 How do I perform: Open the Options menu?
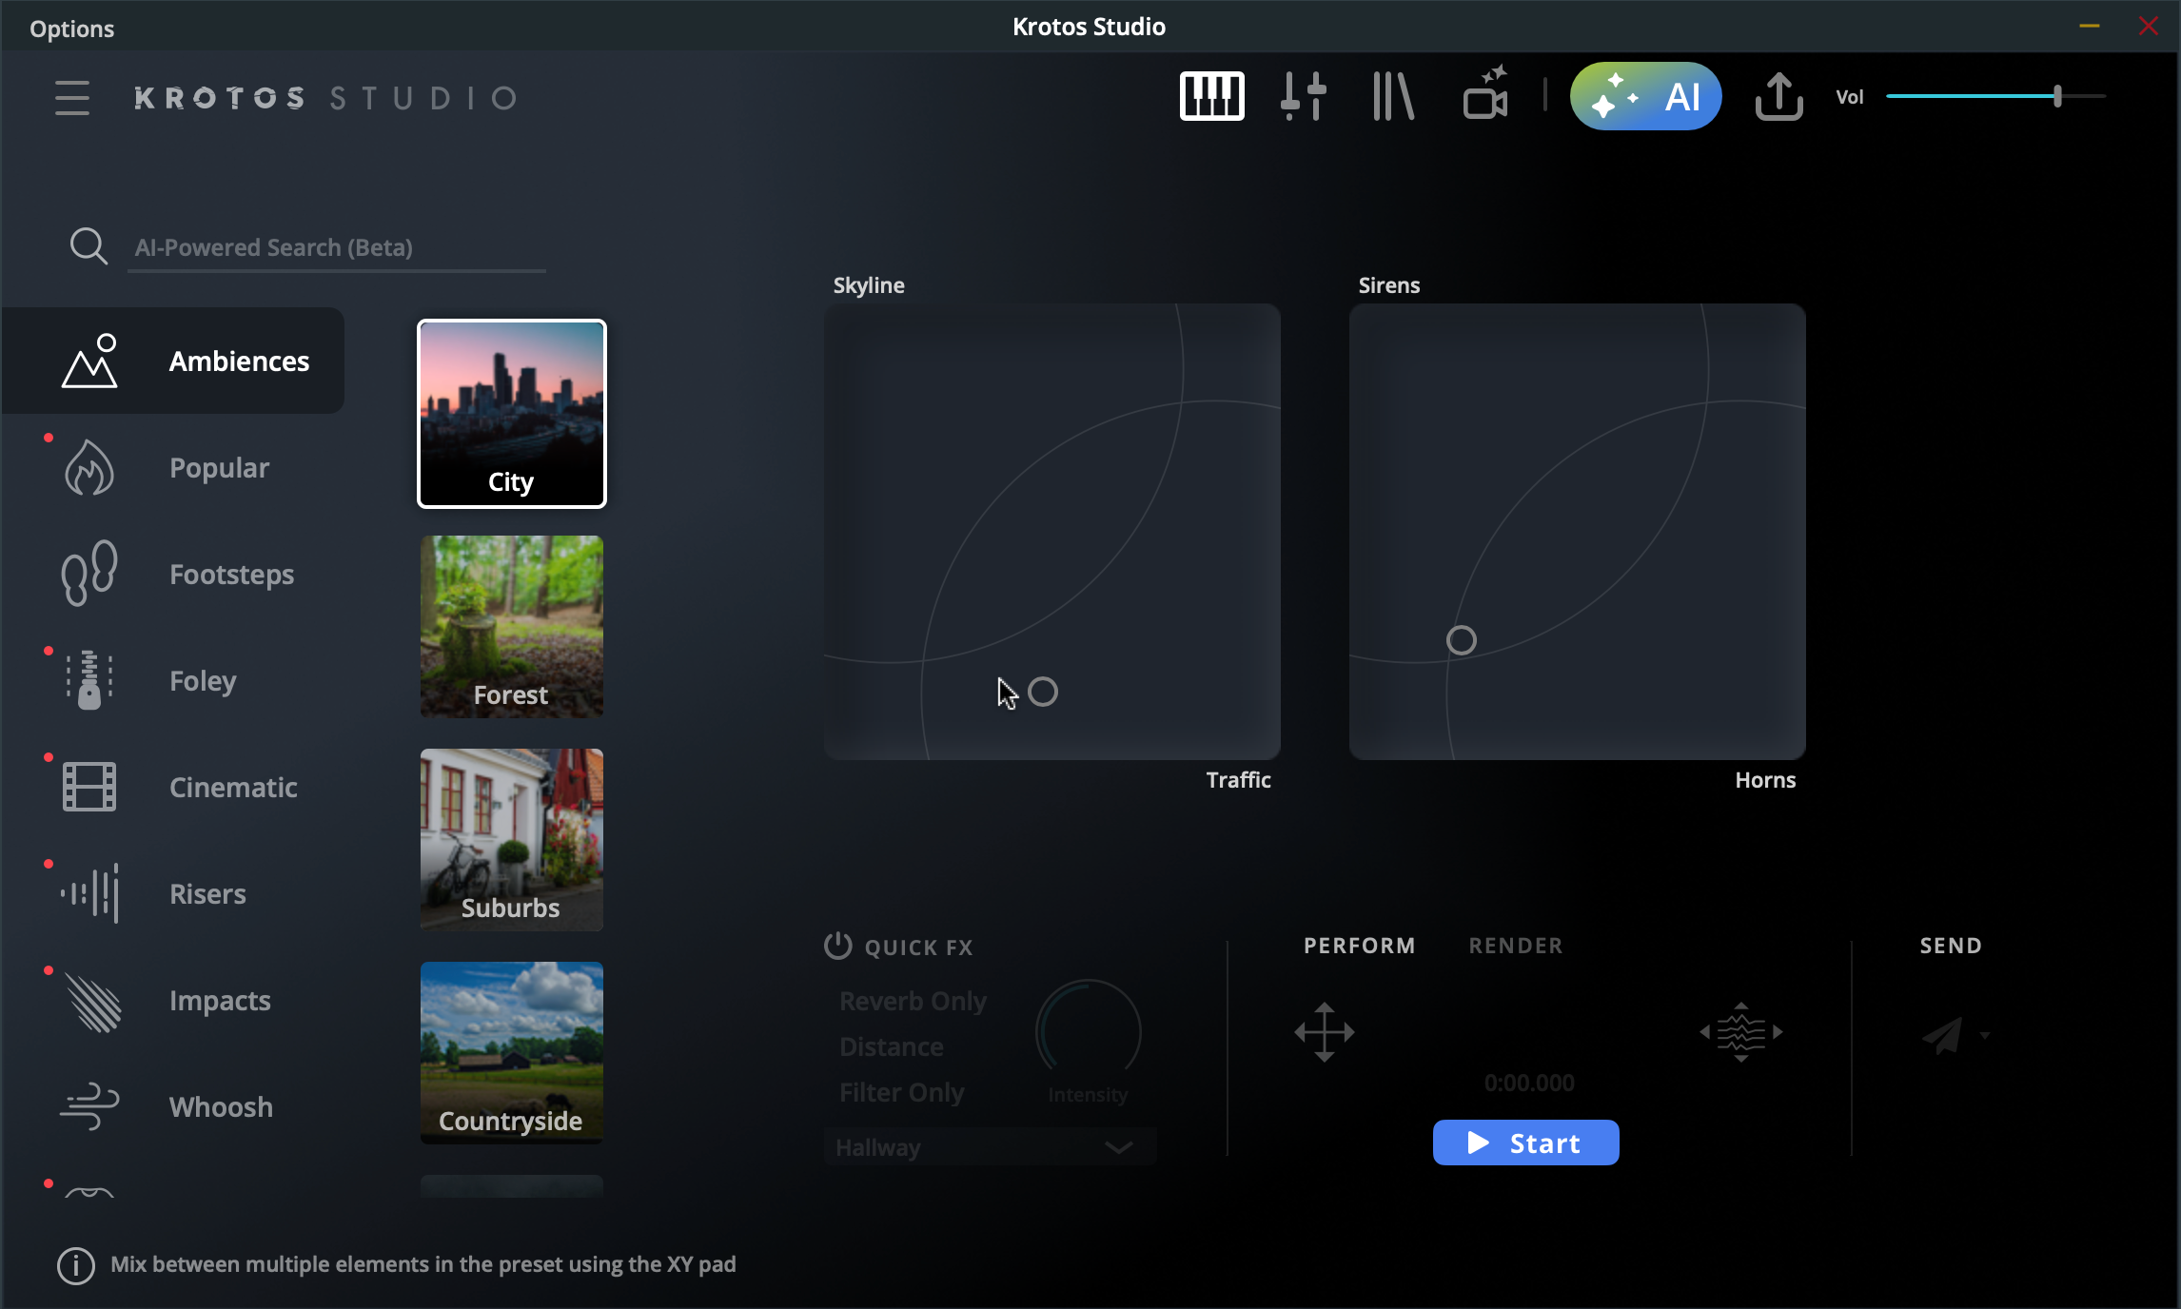(x=71, y=29)
